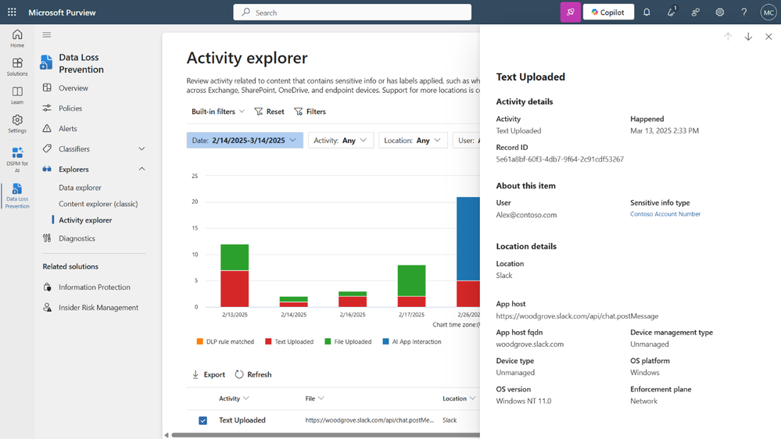781x439 pixels.
Task: Click in the Search box
Action: point(352,12)
